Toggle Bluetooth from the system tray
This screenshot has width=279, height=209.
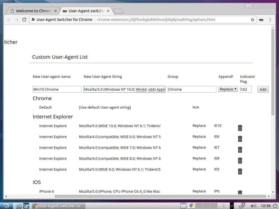[223, 206]
